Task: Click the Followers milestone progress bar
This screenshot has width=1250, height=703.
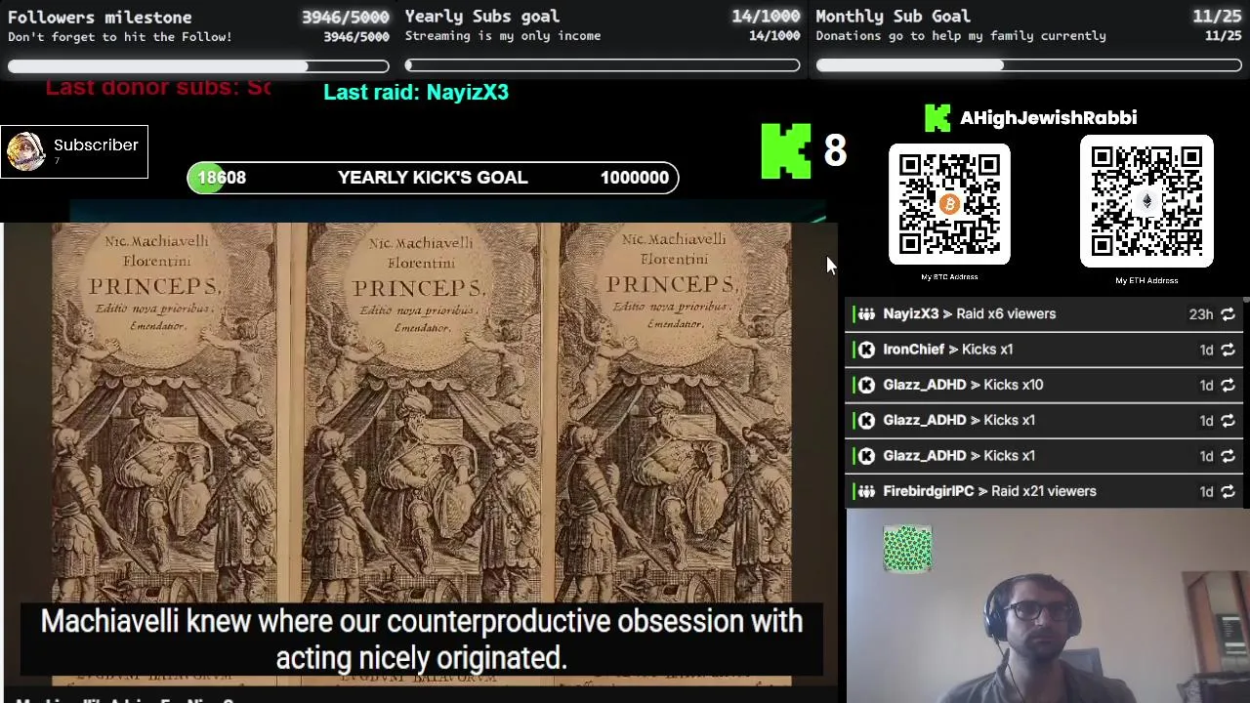Action: 198,66
